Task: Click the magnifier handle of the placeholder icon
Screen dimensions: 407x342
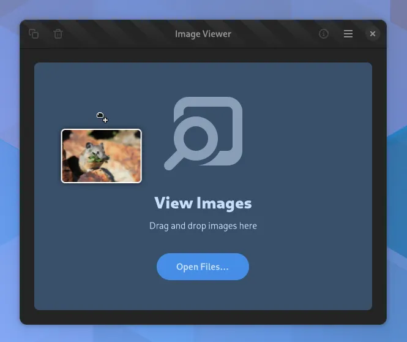Action: point(173,162)
